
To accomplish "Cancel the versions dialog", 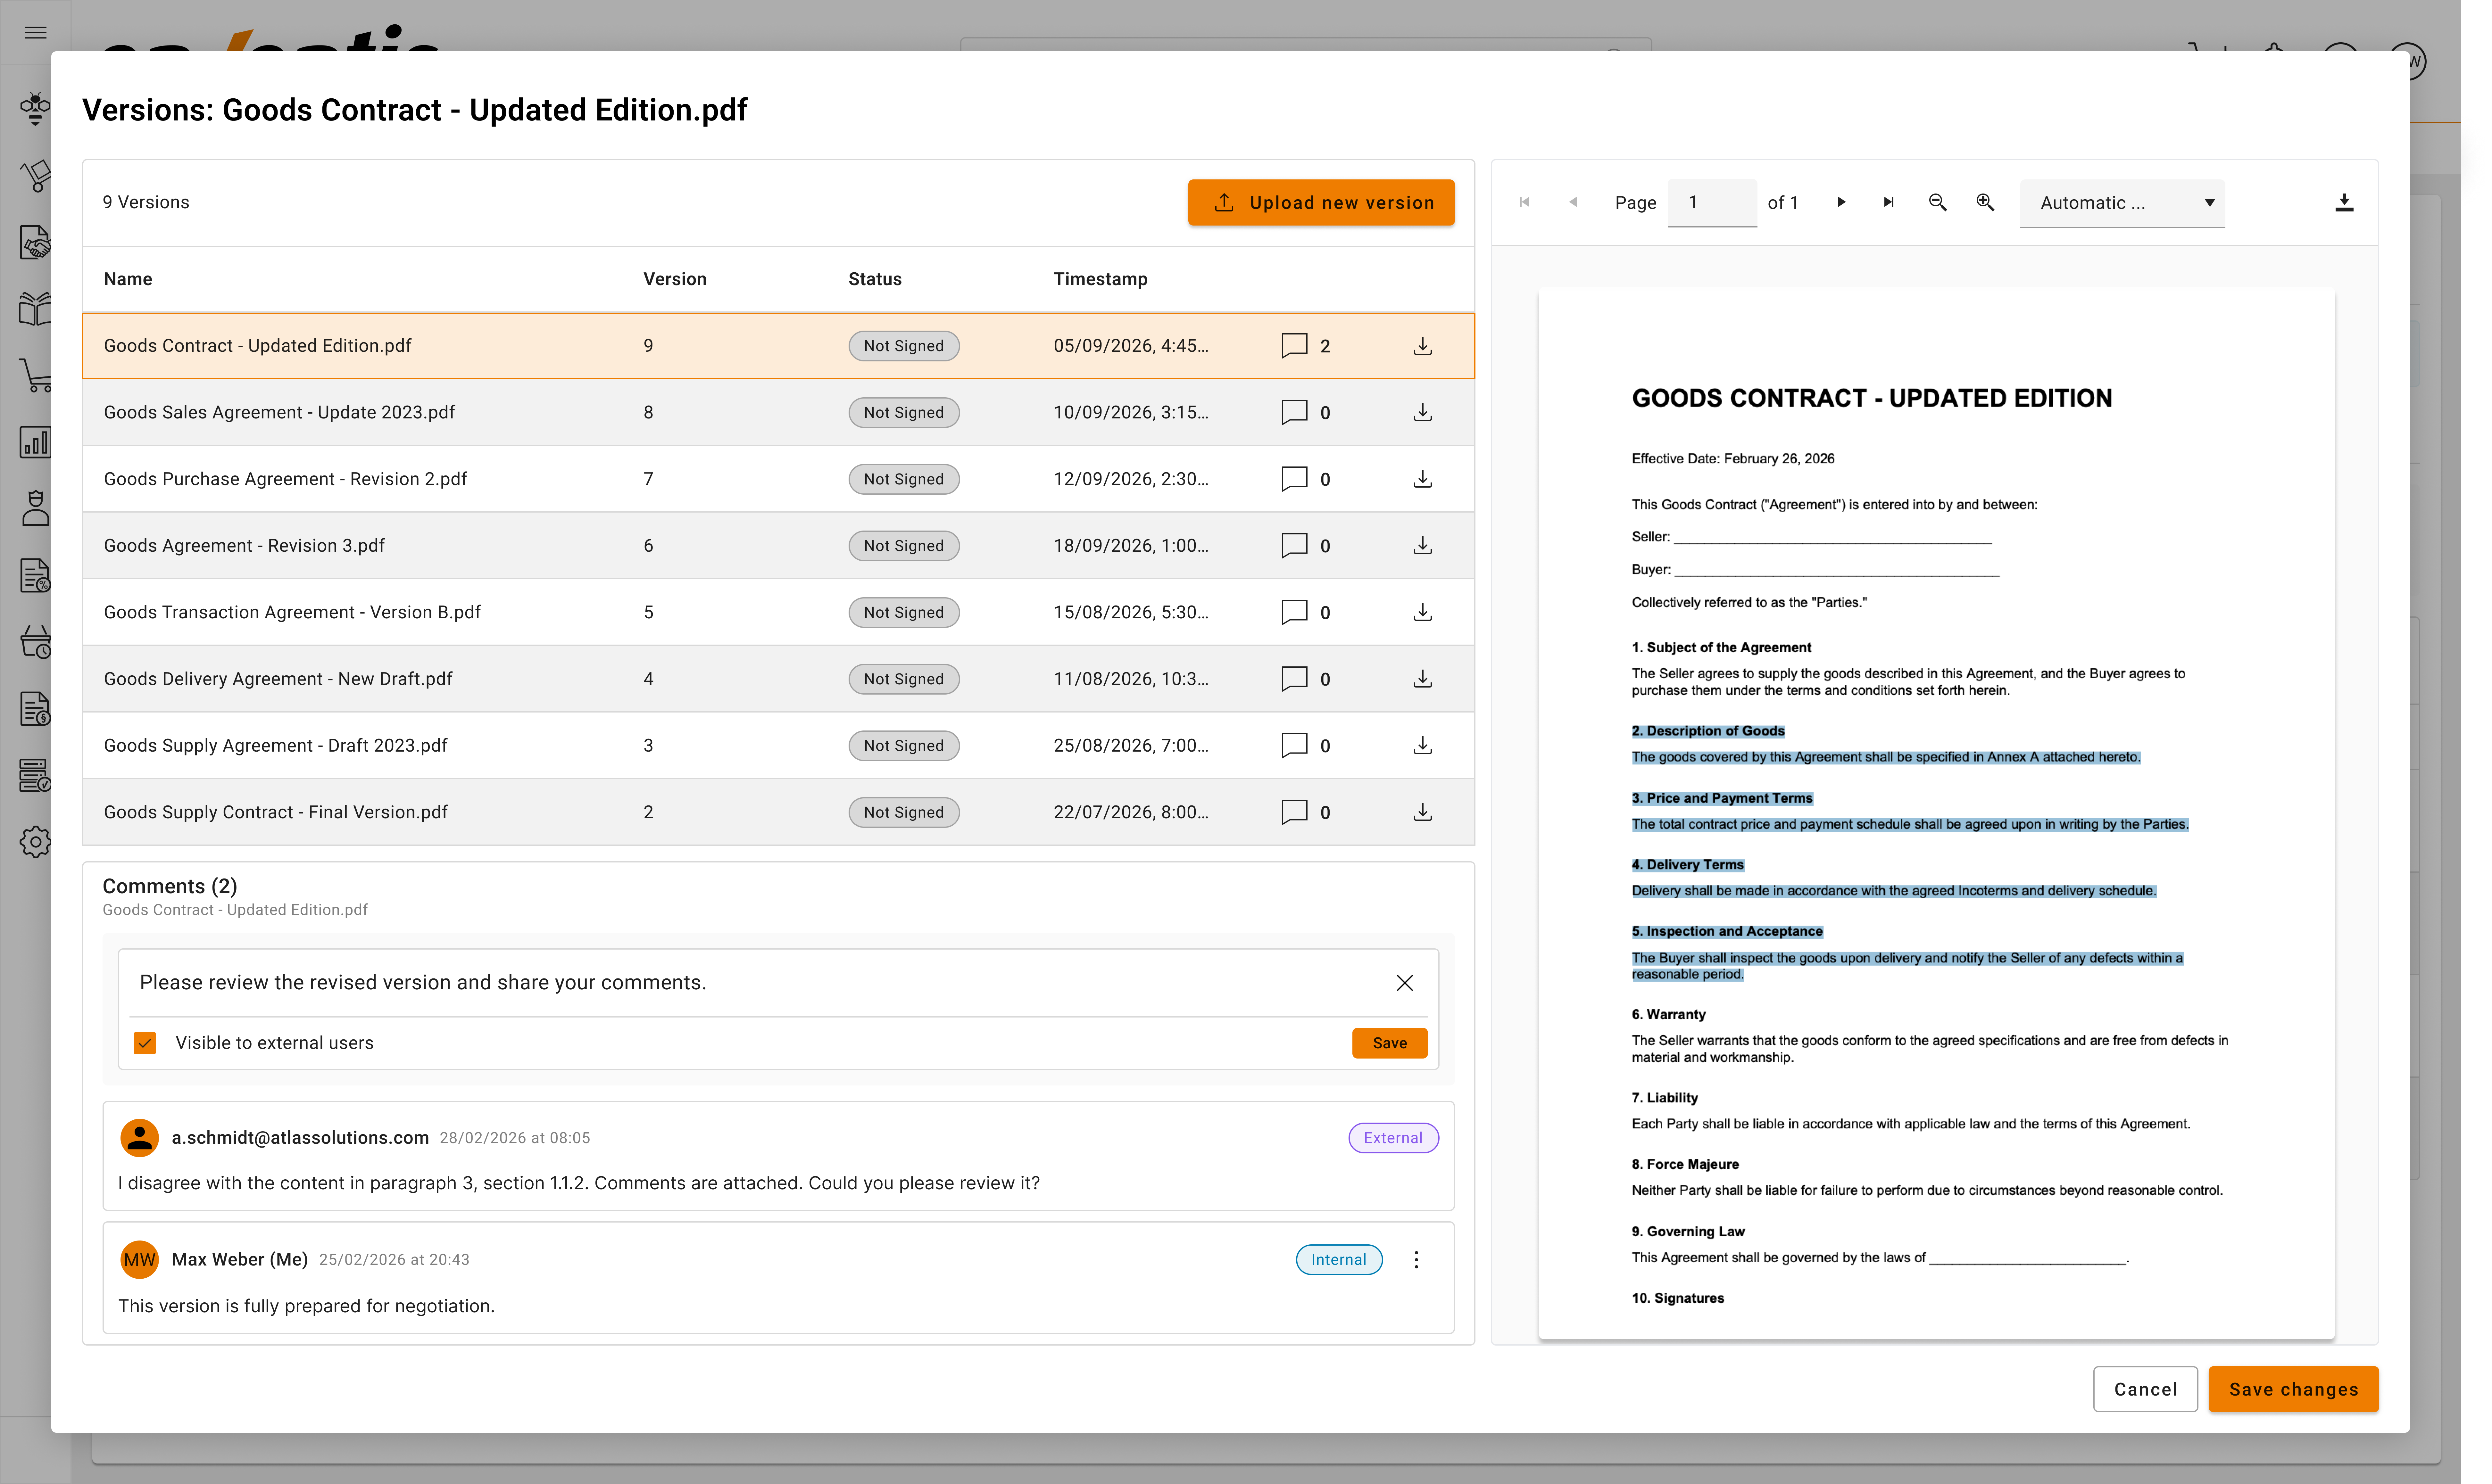I will 2145,1389.
